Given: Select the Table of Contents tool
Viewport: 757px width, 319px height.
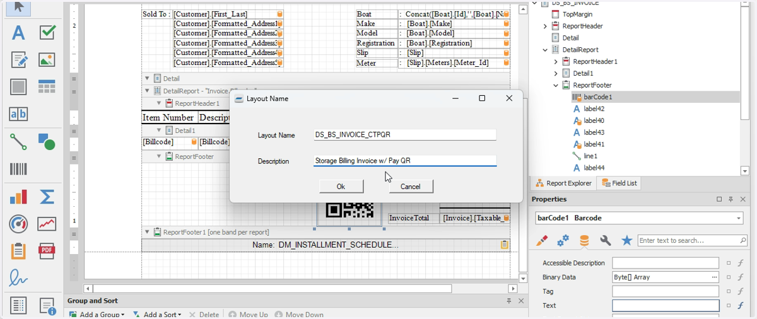Looking at the screenshot, I should [18, 306].
